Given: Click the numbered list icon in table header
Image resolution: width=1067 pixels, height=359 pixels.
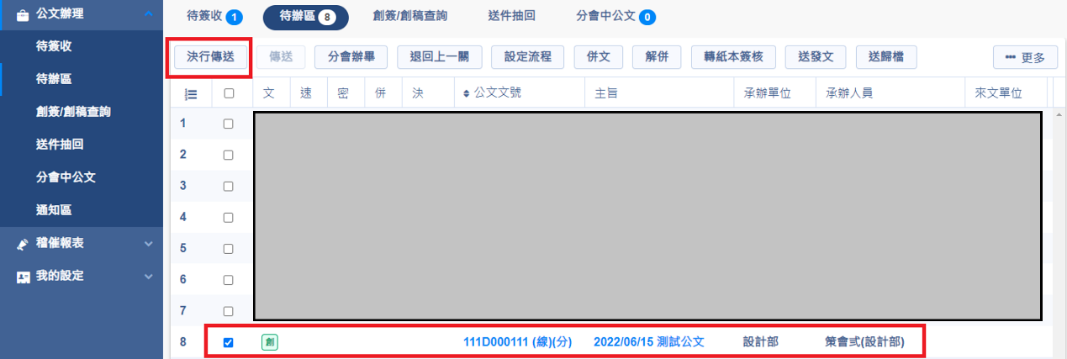Looking at the screenshot, I should [191, 94].
